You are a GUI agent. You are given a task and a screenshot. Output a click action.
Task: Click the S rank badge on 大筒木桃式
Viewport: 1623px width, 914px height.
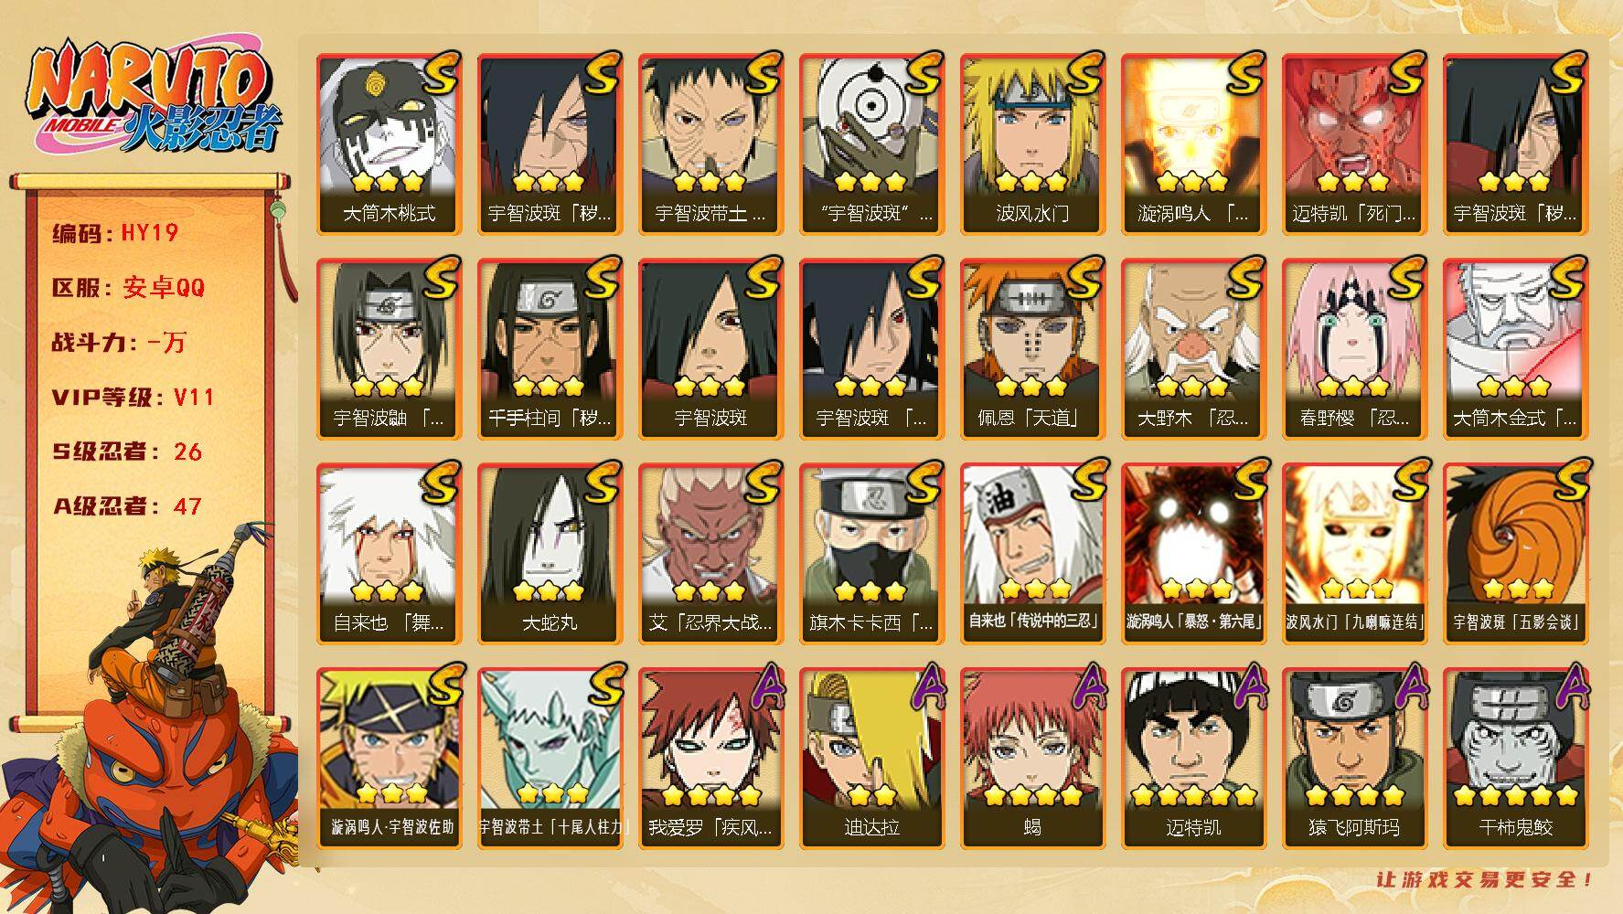(440, 73)
